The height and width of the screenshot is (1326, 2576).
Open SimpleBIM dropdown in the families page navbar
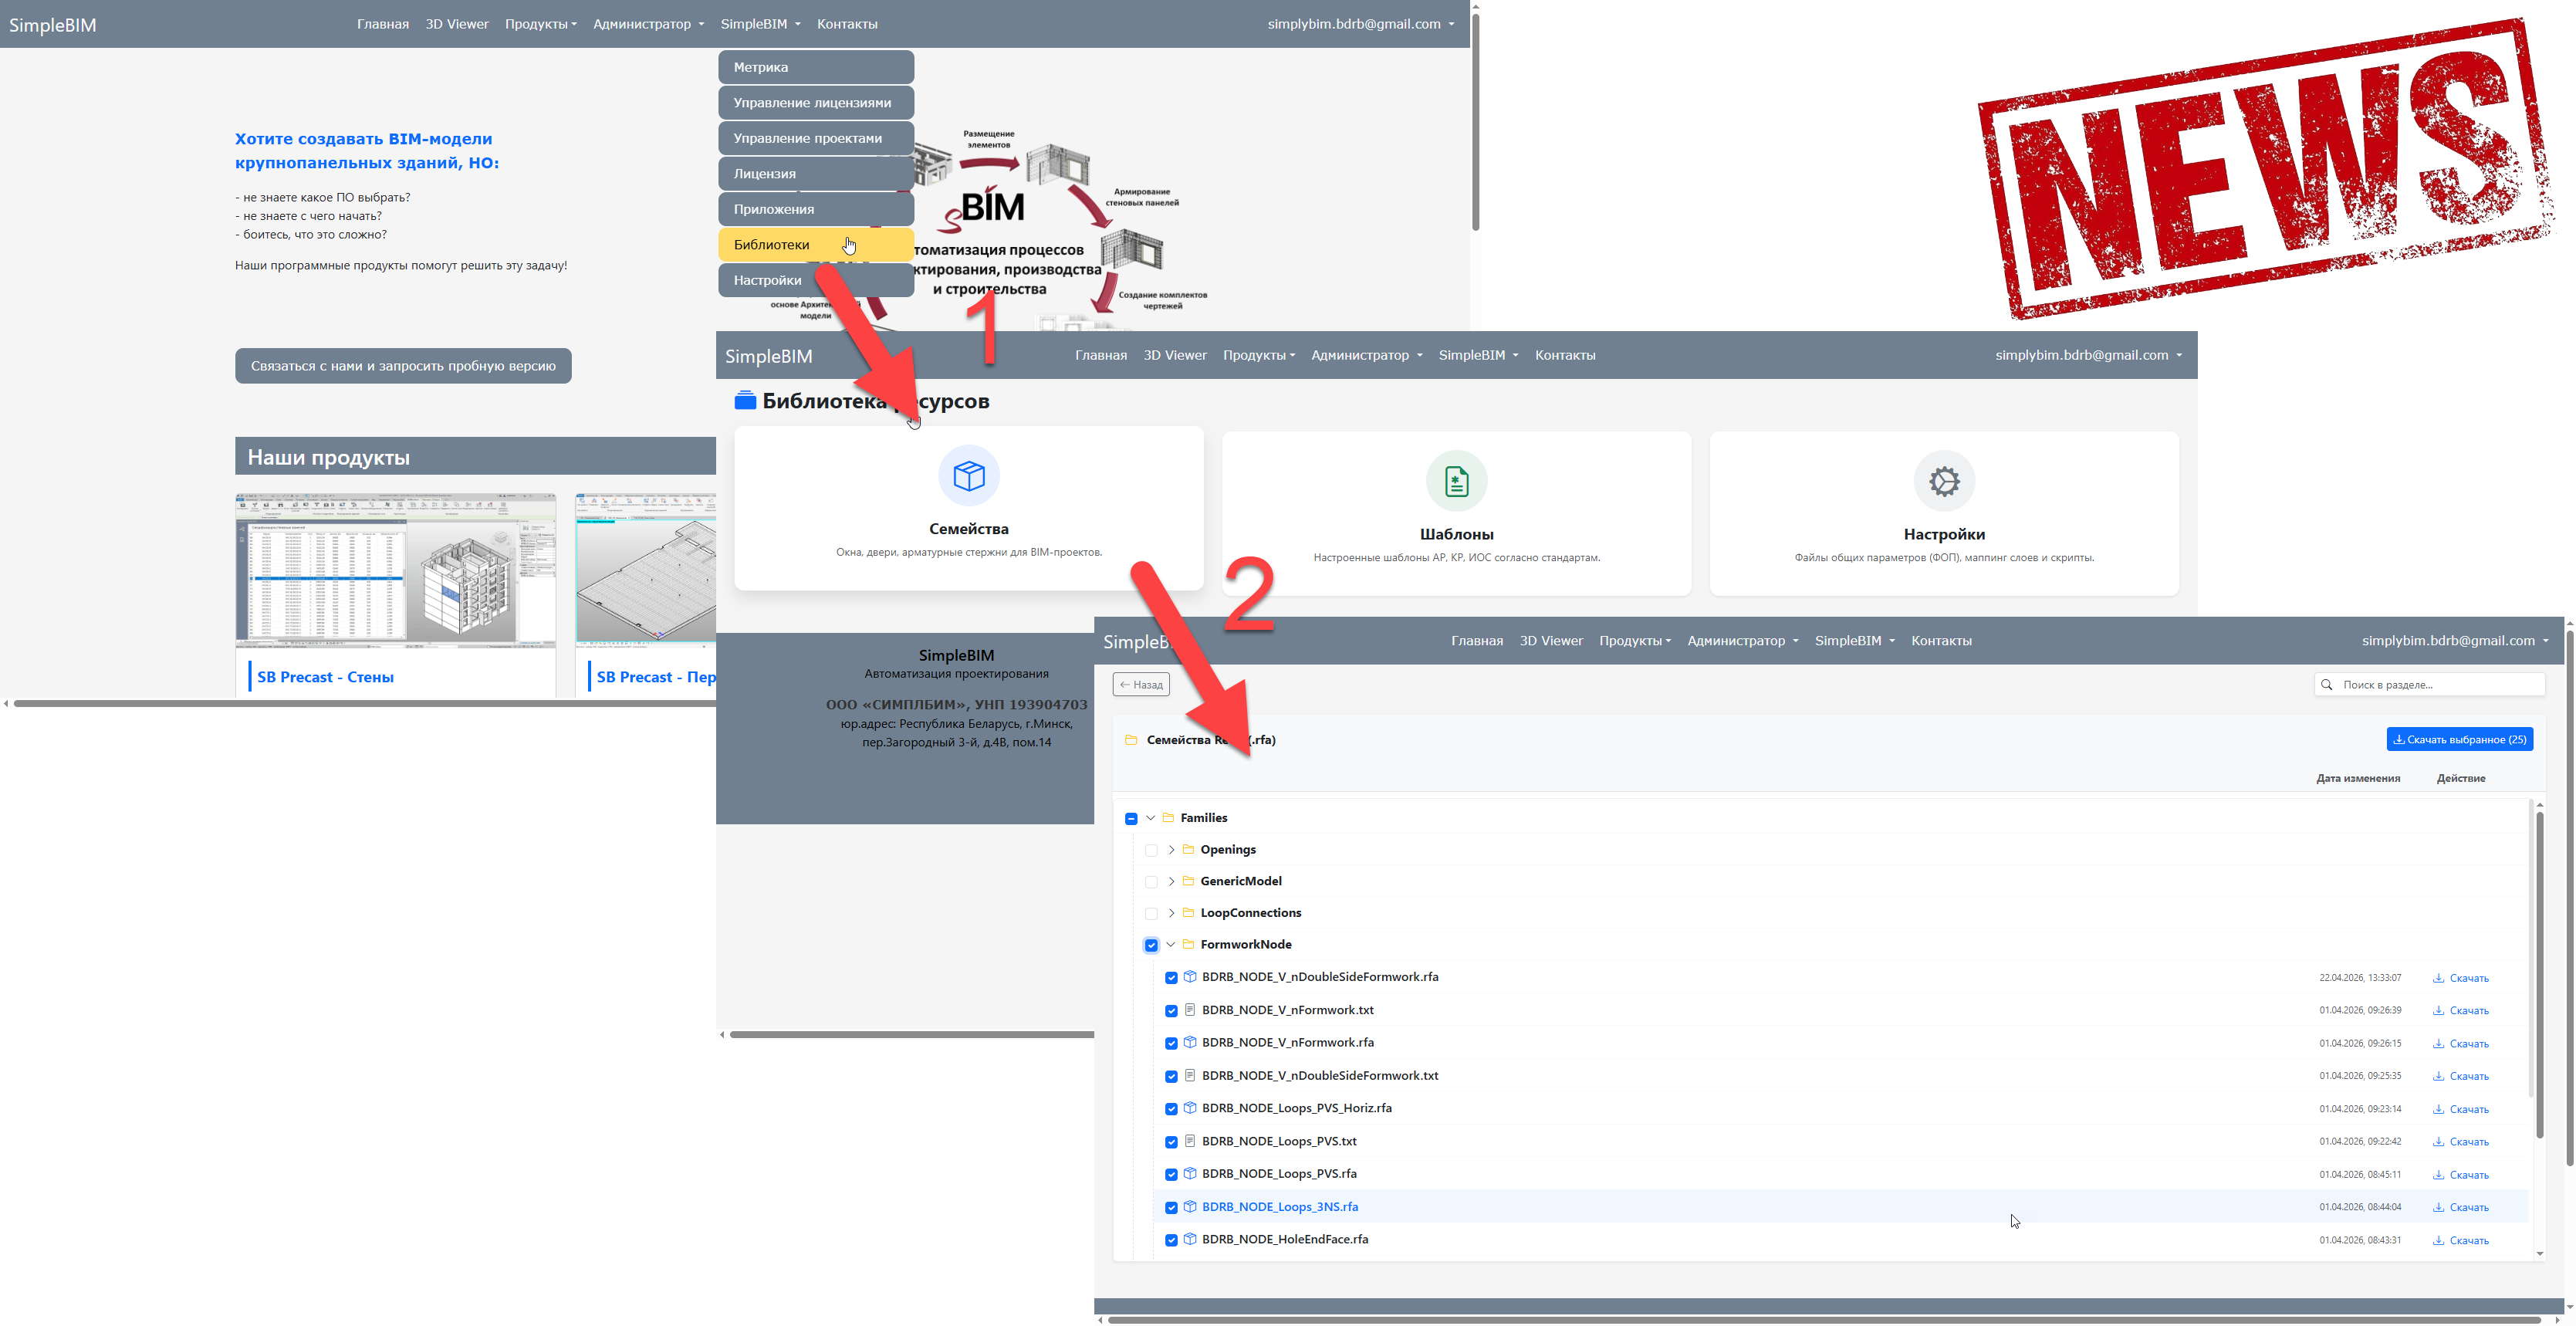click(1855, 641)
